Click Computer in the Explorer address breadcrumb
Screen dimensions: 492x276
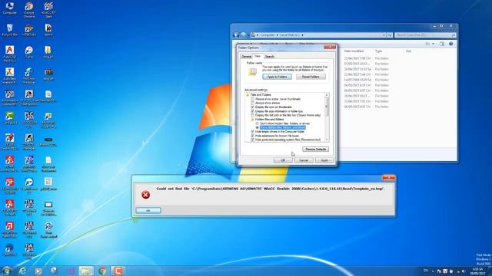(x=268, y=35)
